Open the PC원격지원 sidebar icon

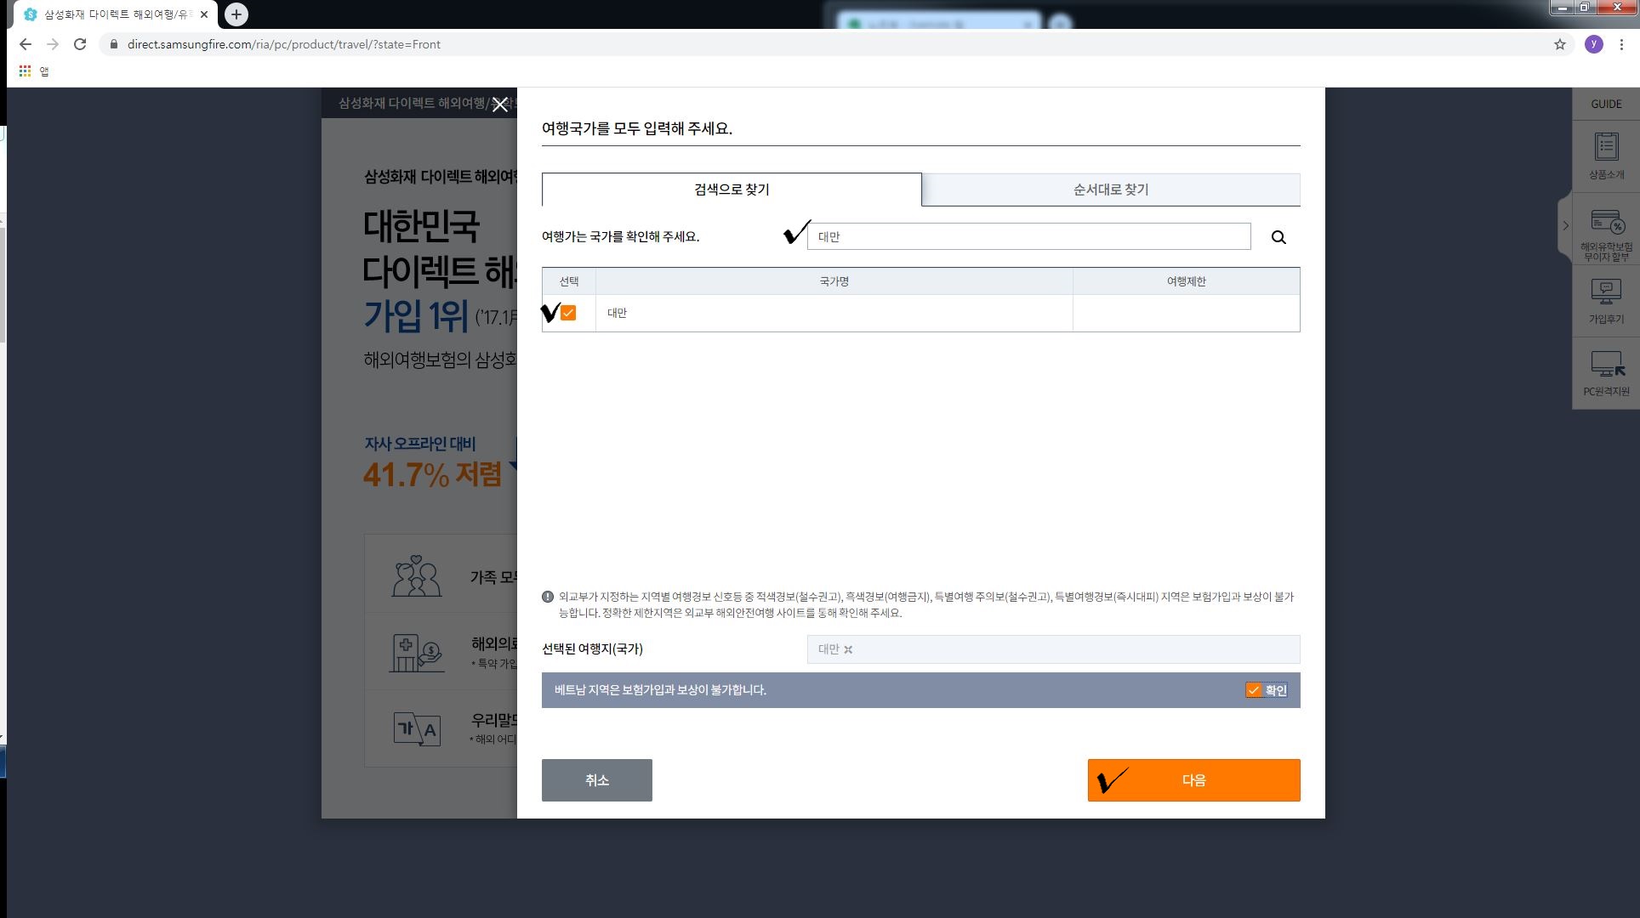(1606, 373)
